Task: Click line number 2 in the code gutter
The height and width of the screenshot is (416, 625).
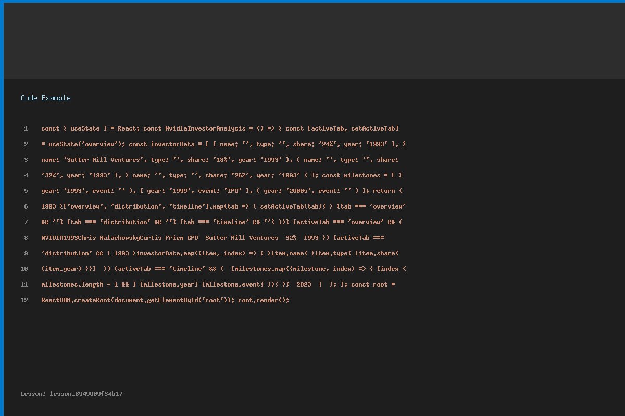Action: (26, 144)
